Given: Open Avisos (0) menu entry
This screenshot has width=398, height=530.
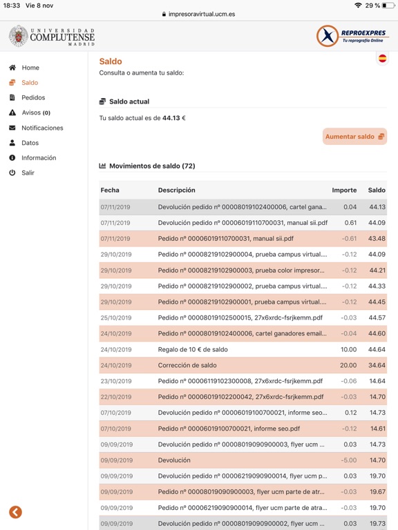Looking at the screenshot, I should (36, 112).
